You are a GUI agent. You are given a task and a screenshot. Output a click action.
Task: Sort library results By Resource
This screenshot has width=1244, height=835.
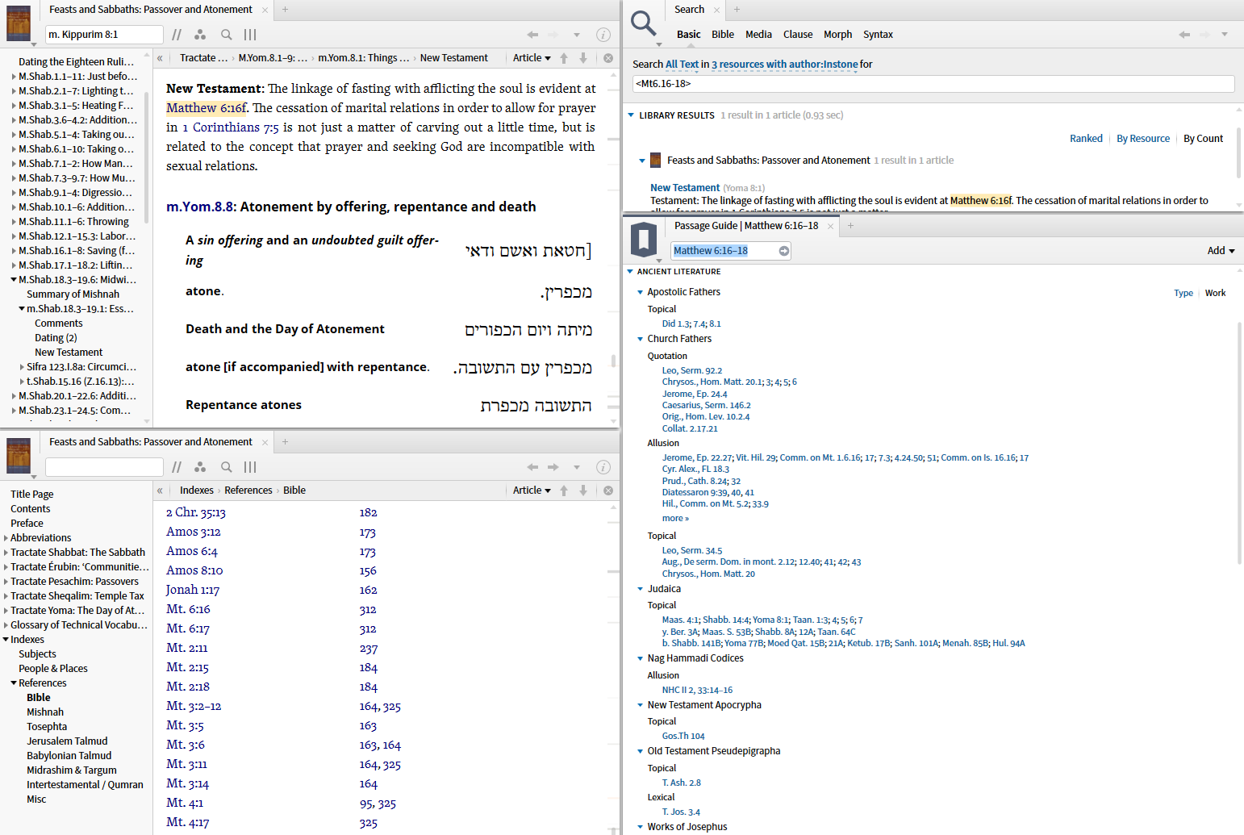pos(1143,139)
